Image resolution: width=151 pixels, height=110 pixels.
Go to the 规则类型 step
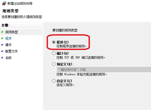[x=11, y=32]
